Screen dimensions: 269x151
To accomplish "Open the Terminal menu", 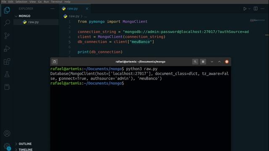I will [56, 2].
